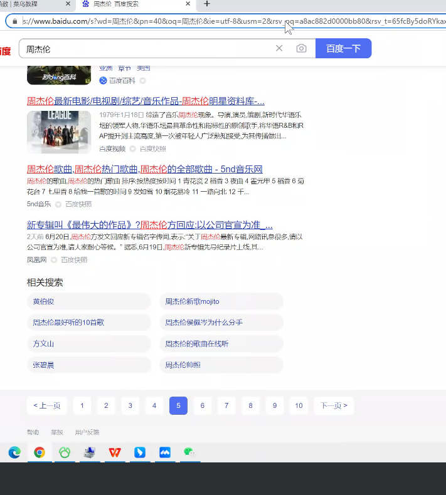This screenshot has width=446, height=495.
Task: Click the Baidu logo
Action: point(6,51)
